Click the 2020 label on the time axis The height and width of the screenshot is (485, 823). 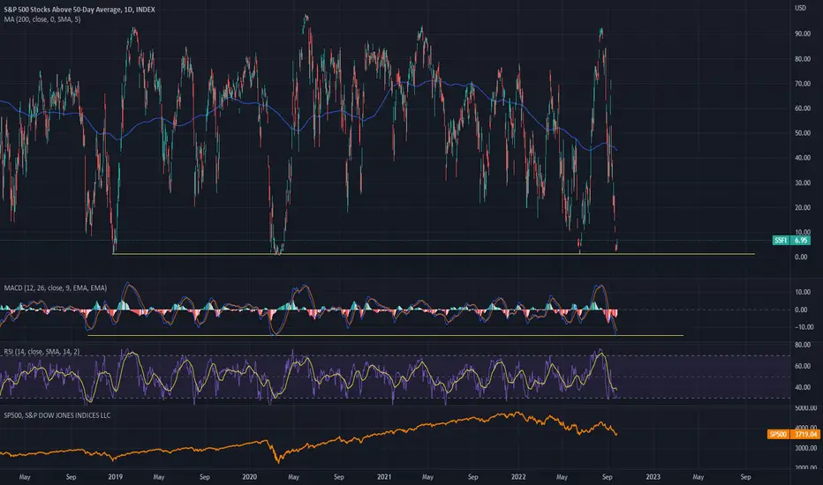point(250,477)
